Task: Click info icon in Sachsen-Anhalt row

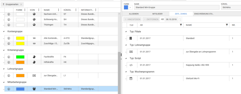Action: pyautogui.click(x=9, y=14)
